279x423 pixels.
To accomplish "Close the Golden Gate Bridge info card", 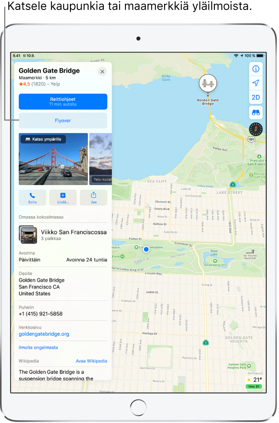I will 102,72.
